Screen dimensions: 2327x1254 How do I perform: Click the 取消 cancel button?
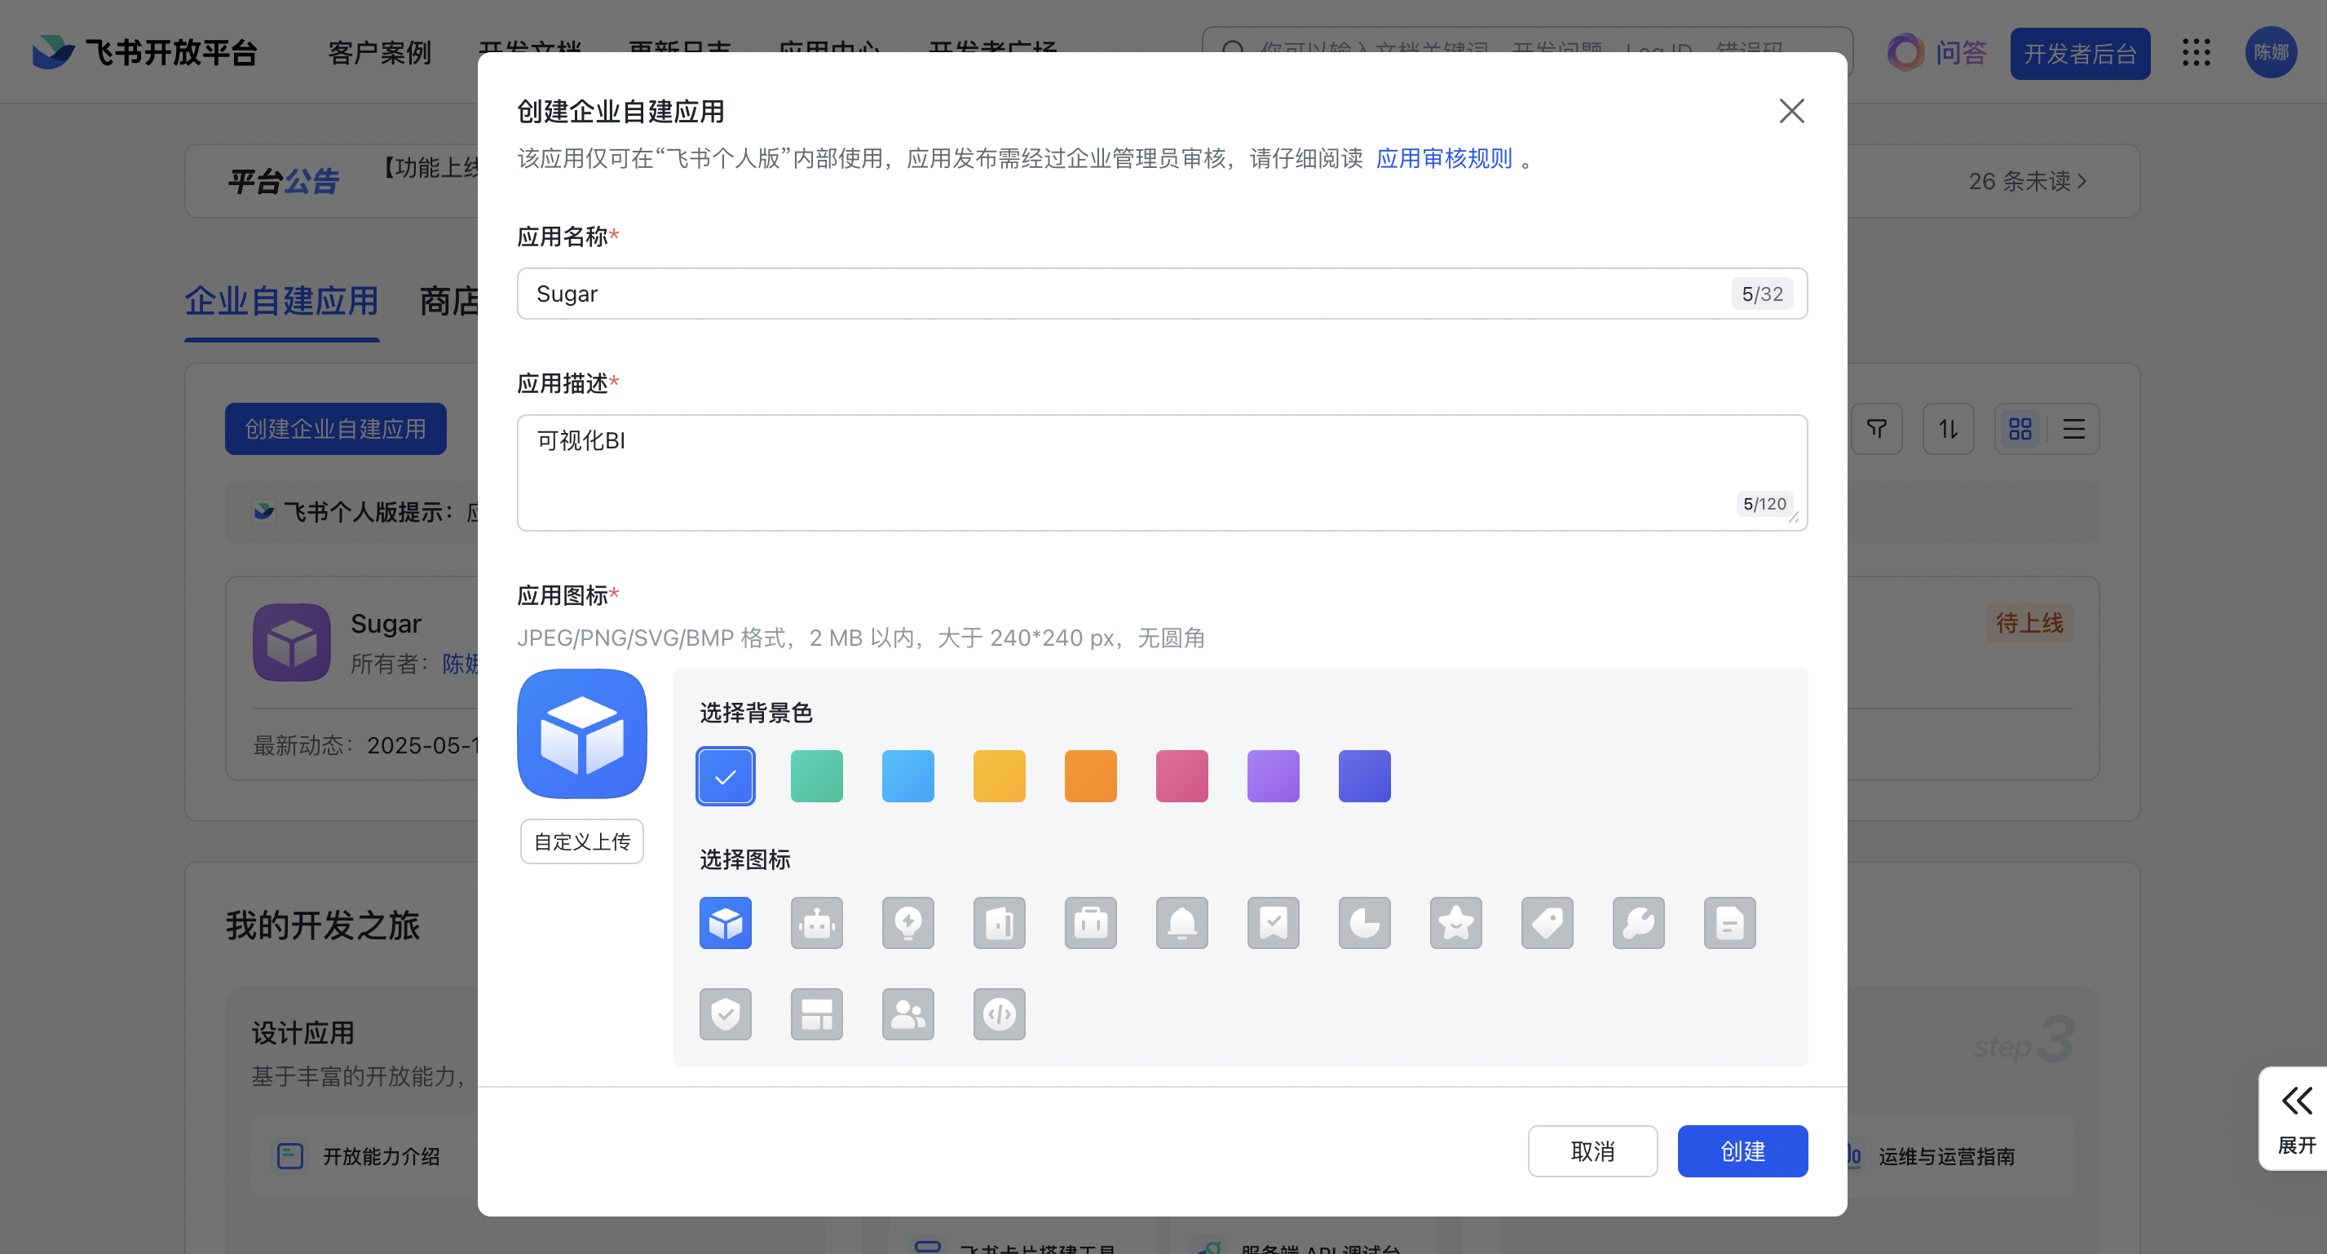point(1592,1151)
